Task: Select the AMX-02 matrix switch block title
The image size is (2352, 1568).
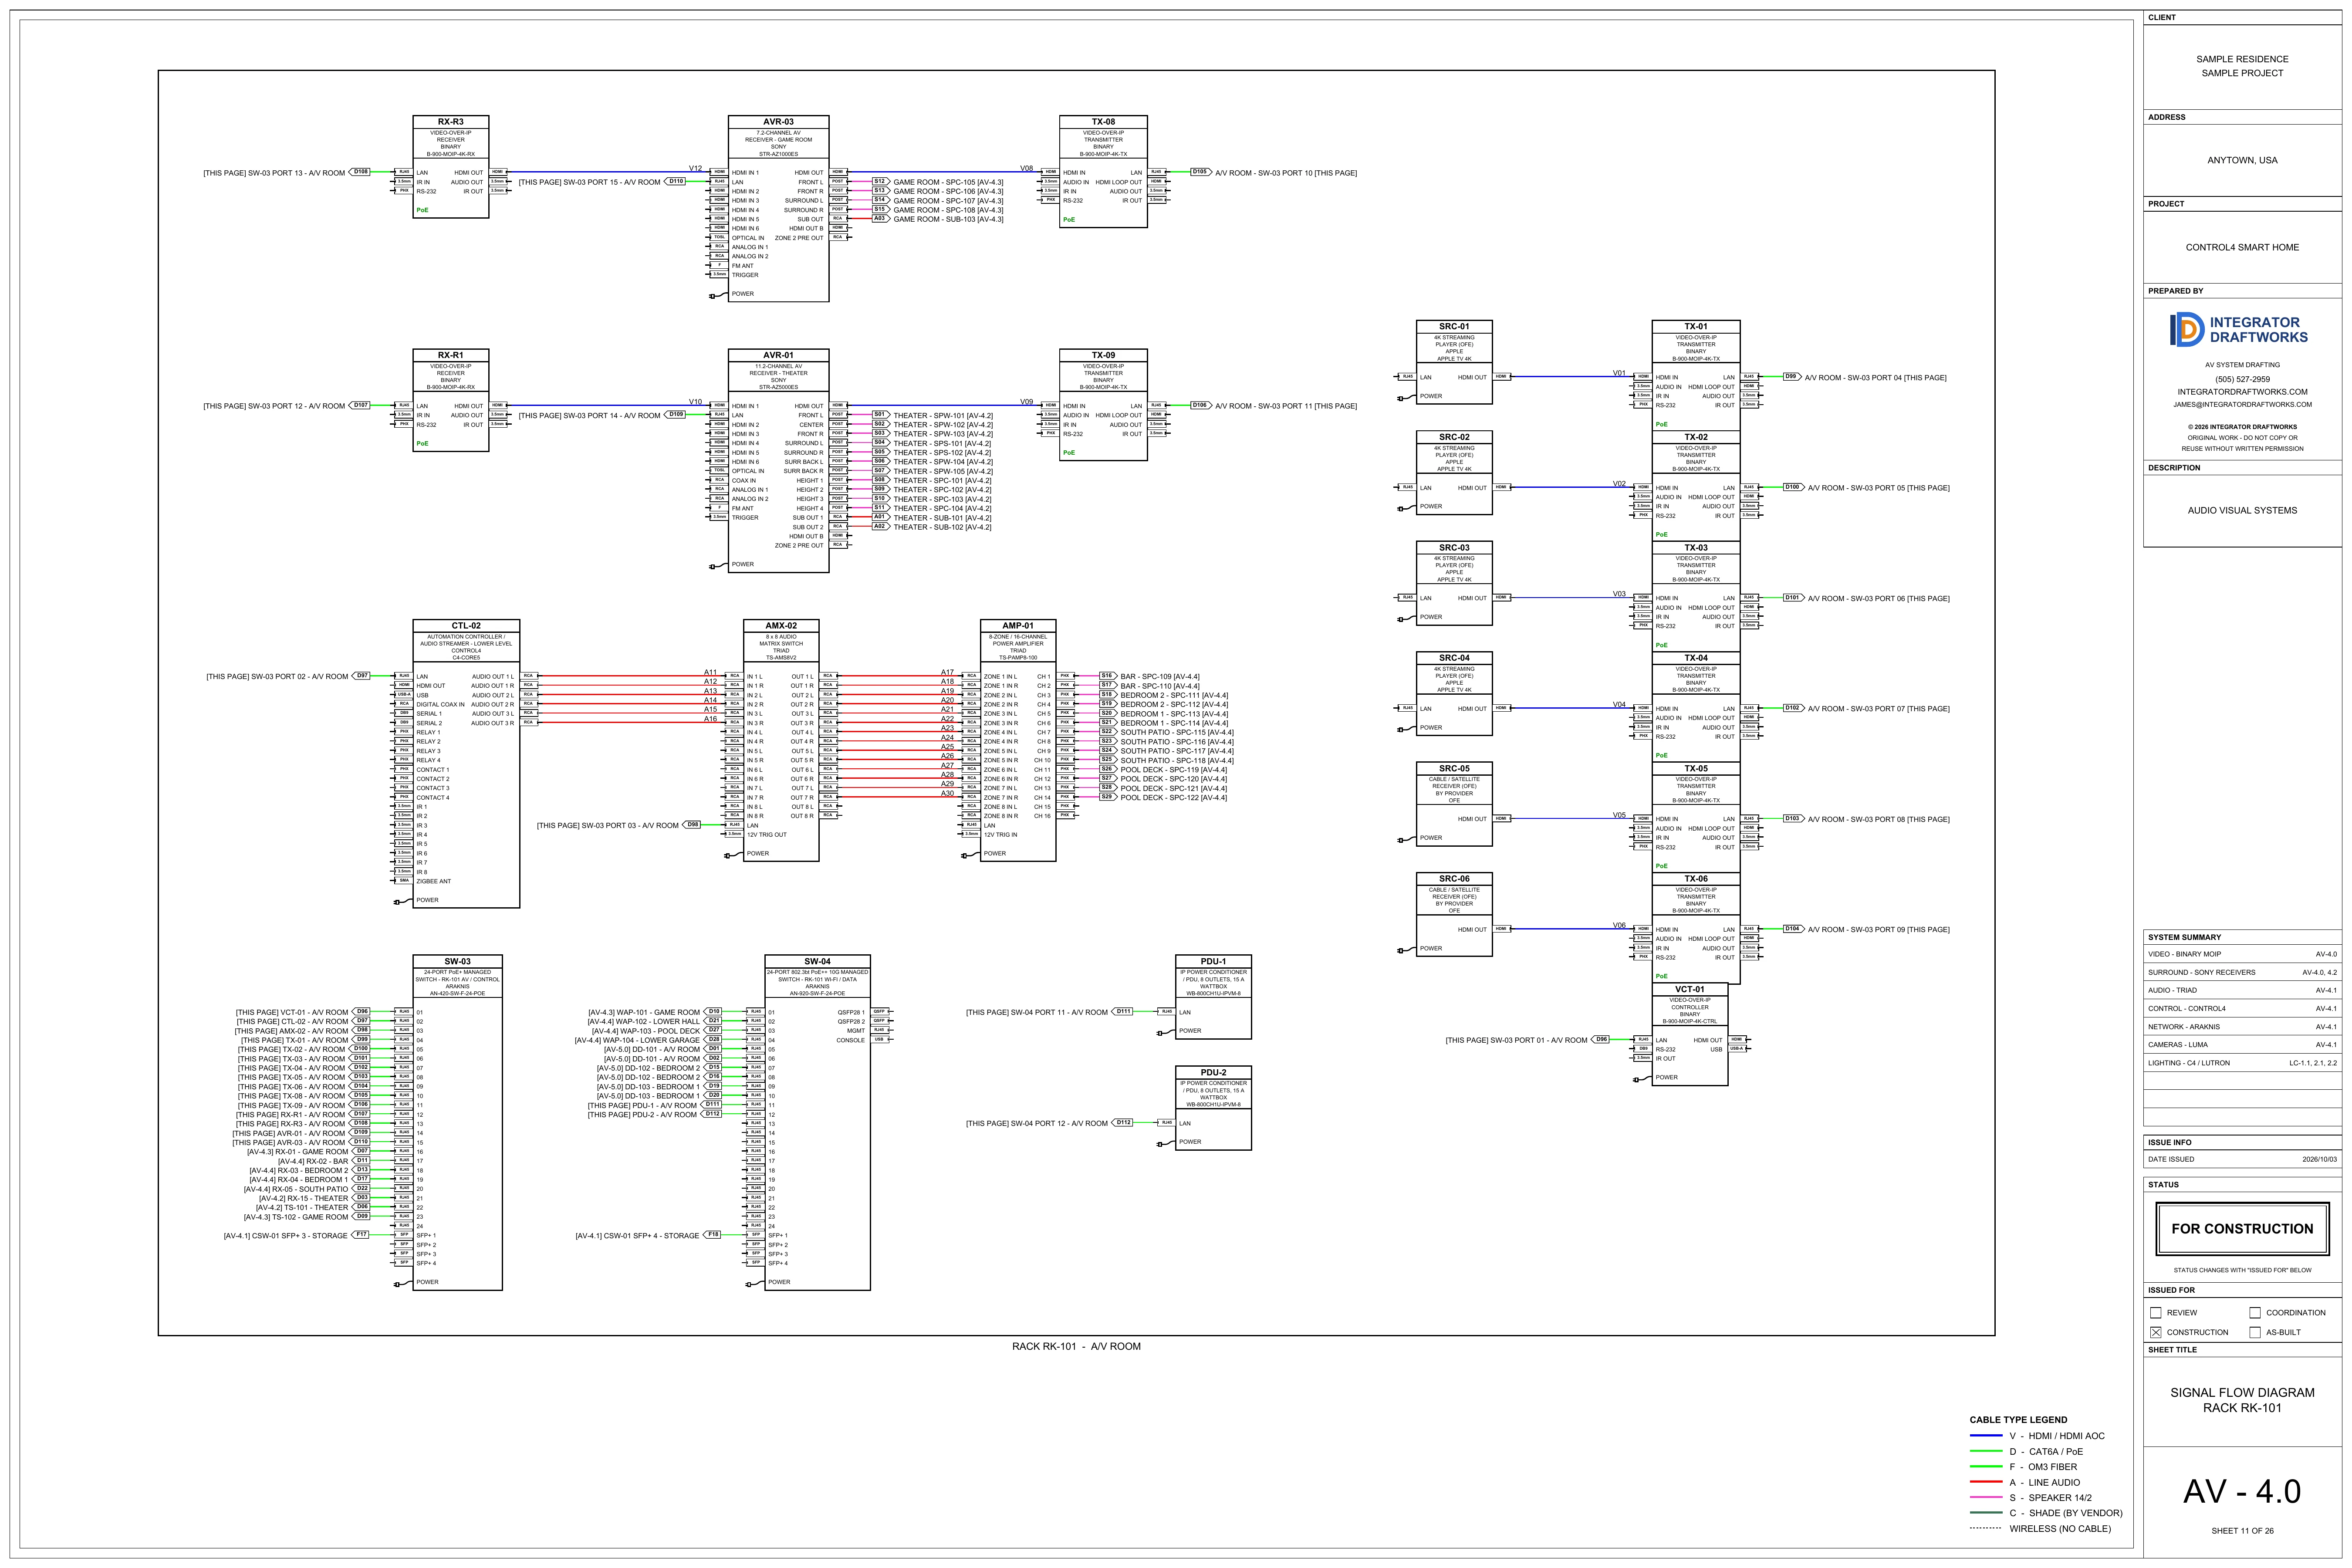Action: 781,626
